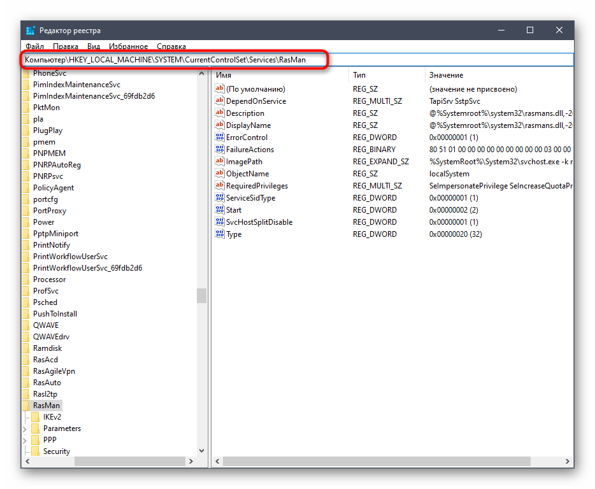This screenshot has width=595, height=489.
Task: Select the ProfSvc key
Action: 46,291
